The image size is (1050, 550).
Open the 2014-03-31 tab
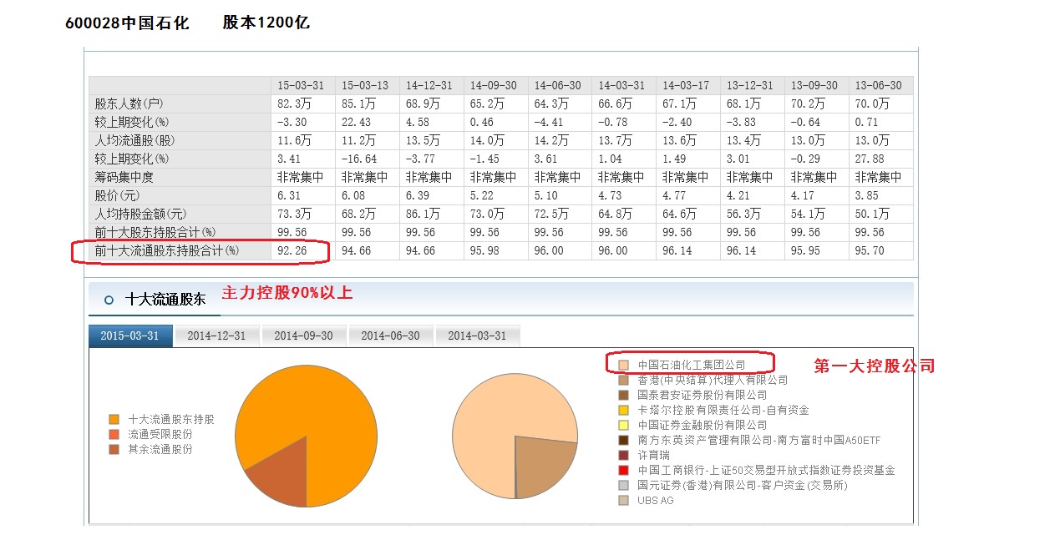pos(478,336)
